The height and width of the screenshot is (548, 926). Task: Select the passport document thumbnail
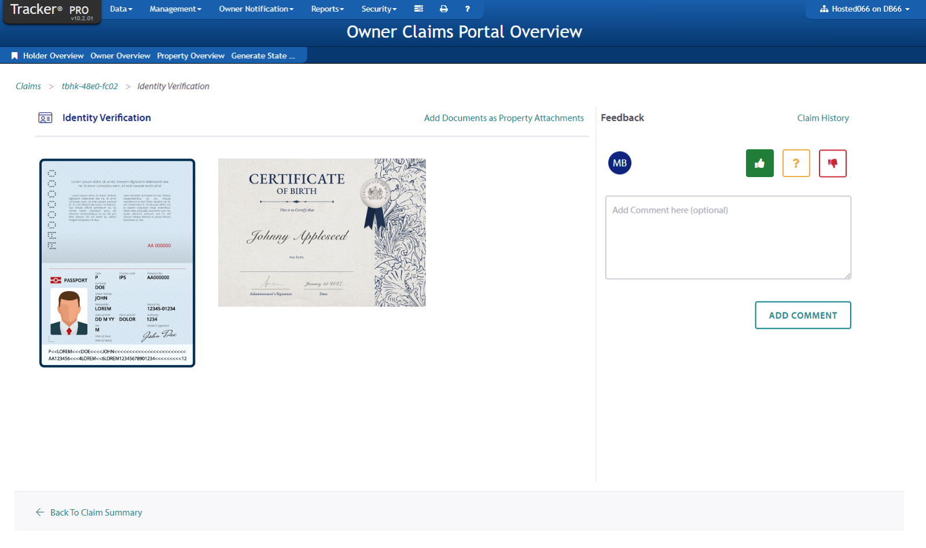[x=117, y=263]
